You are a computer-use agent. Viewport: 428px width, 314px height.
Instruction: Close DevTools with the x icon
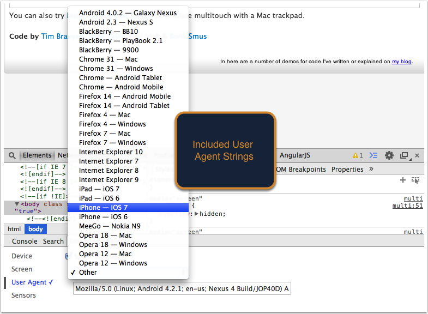[x=417, y=155]
